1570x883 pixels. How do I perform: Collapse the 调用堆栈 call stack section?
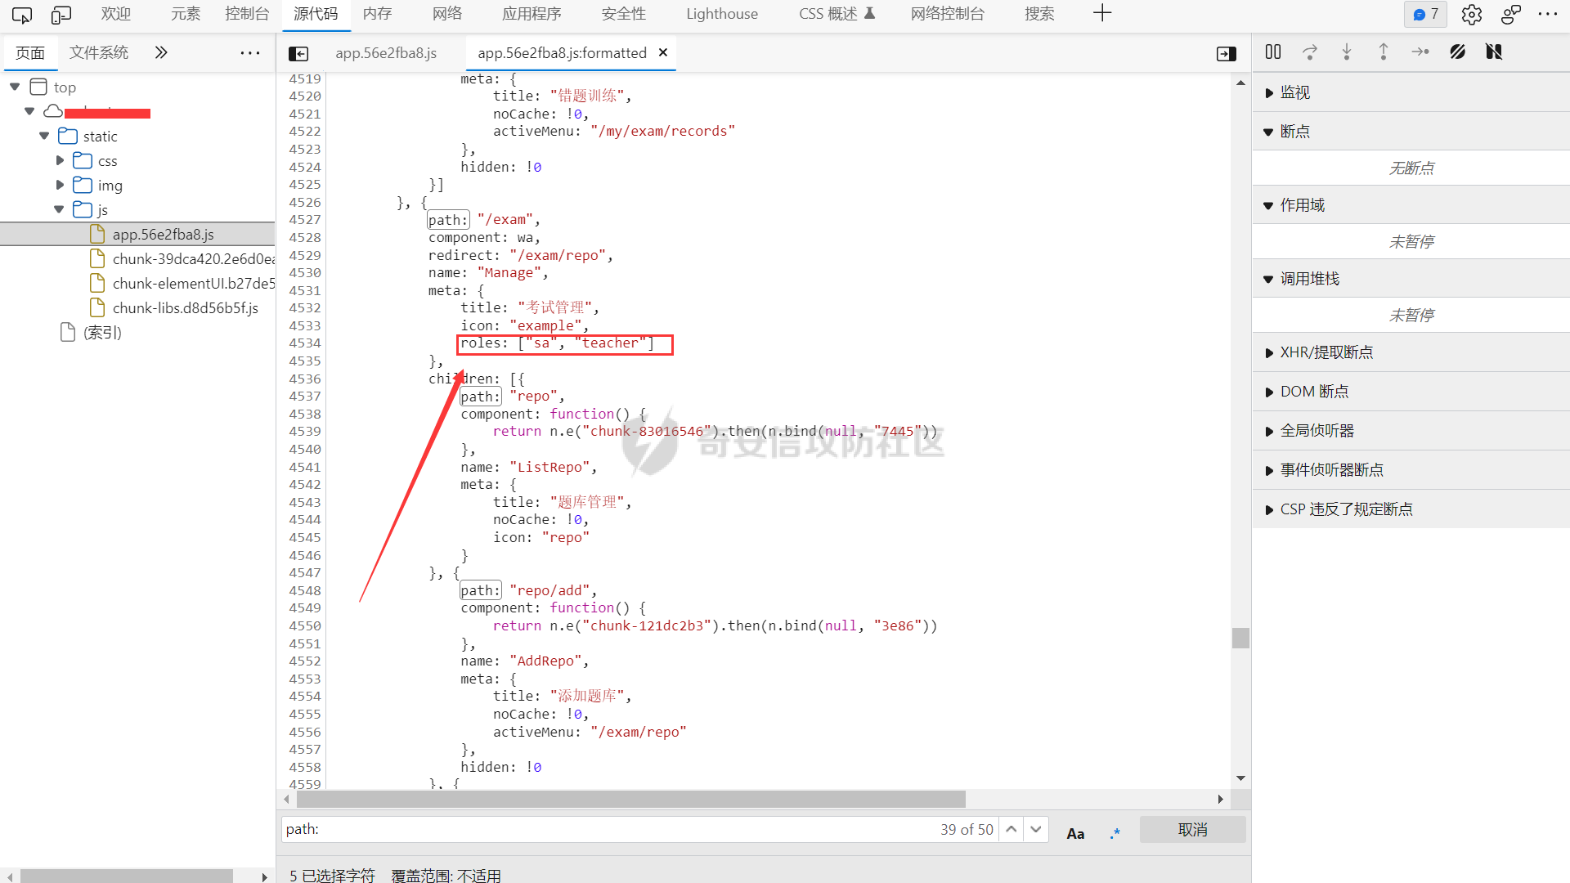tap(1411, 279)
